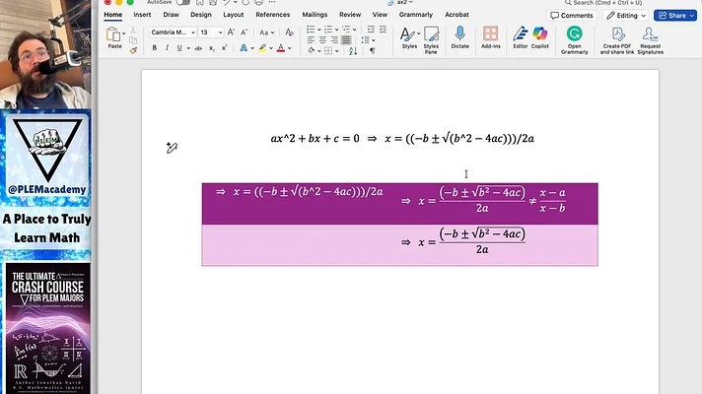Image resolution: width=702 pixels, height=394 pixels.
Task: Open the View tab
Action: click(380, 15)
